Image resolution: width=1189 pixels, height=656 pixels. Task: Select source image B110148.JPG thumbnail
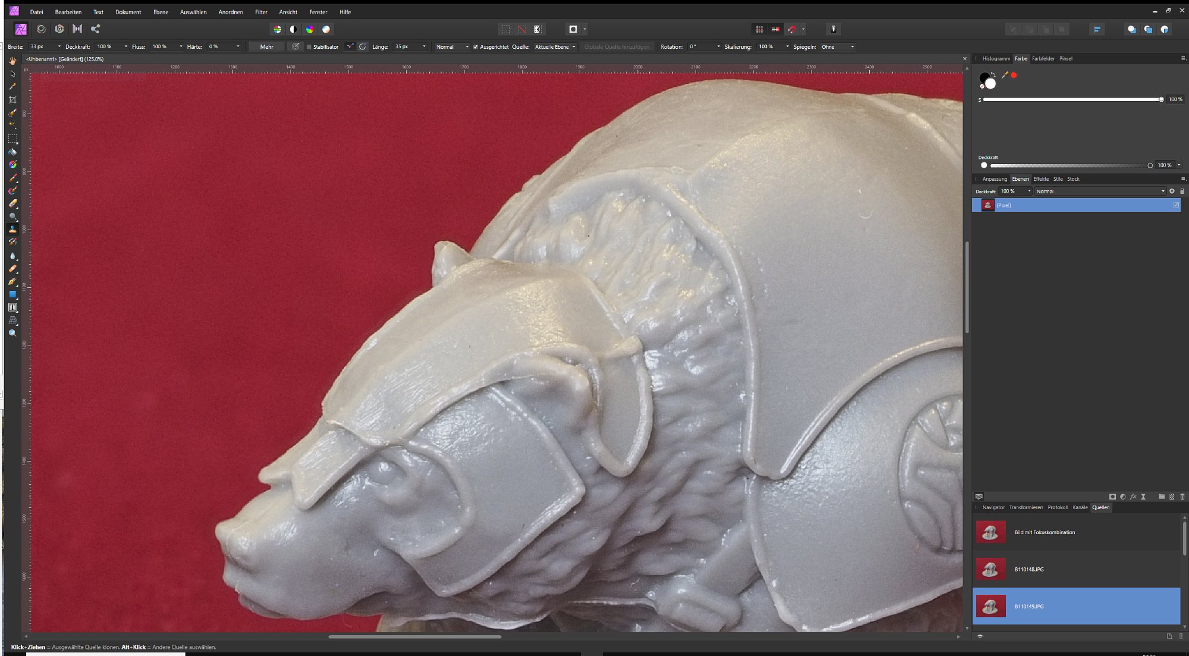(x=990, y=569)
